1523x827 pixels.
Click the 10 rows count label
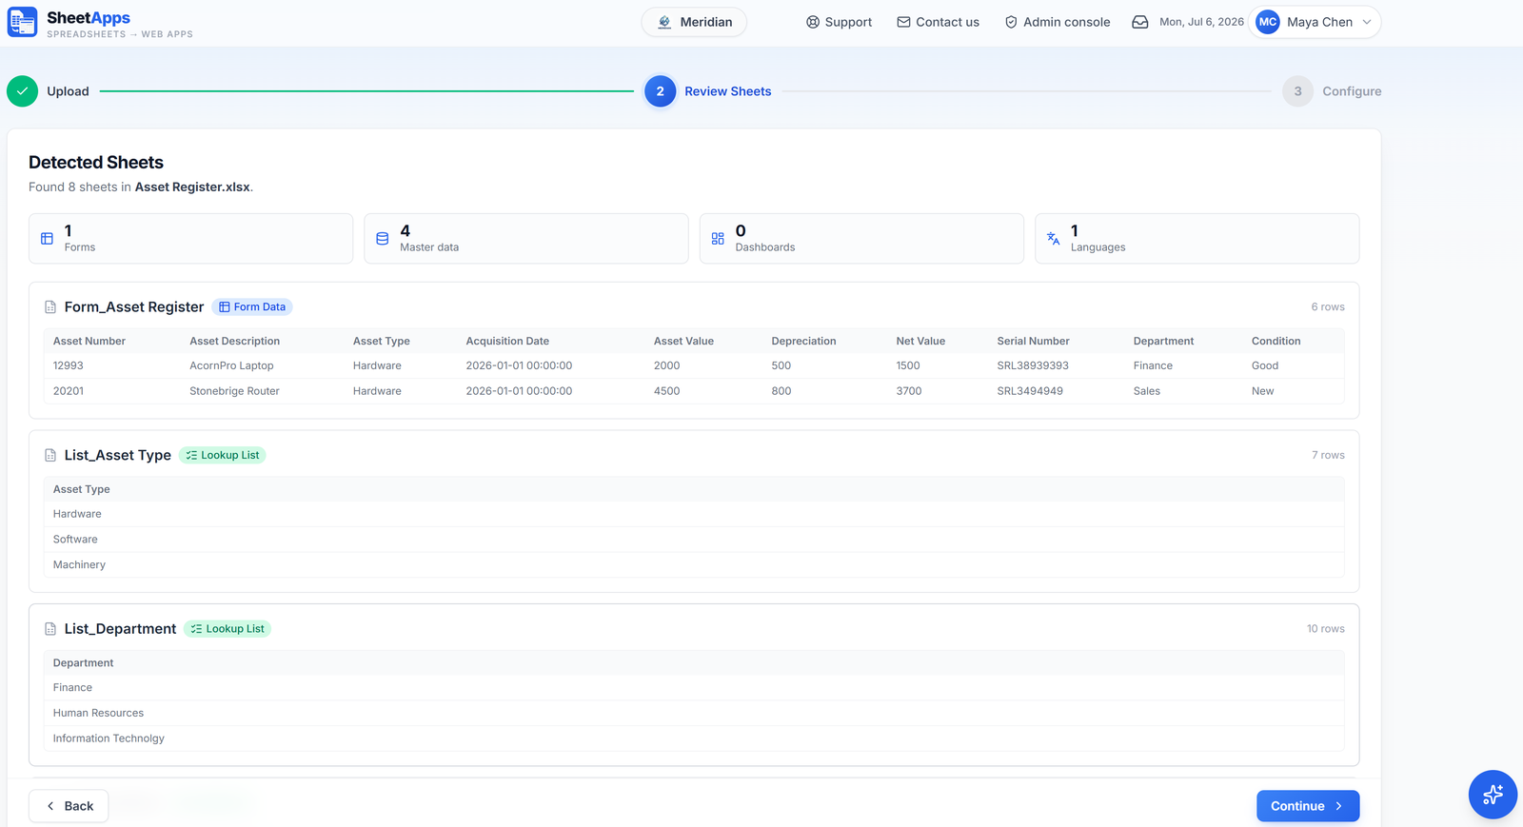(1325, 629)
